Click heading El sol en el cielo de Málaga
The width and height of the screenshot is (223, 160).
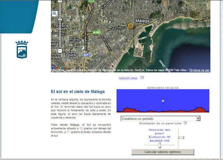click(x=78, y=92)
